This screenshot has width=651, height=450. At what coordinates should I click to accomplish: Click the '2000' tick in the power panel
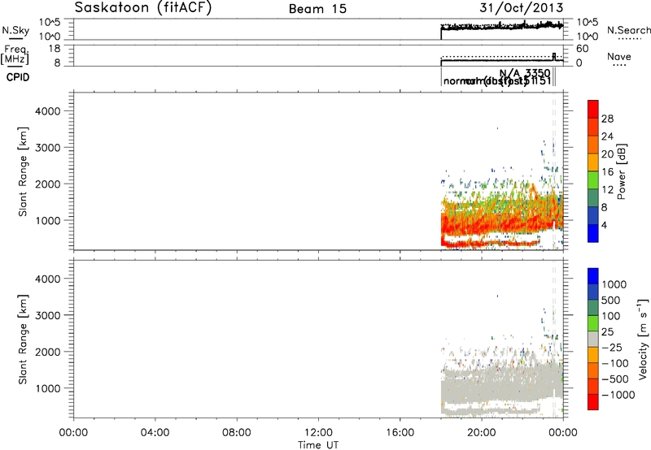(x=48, y=184)
